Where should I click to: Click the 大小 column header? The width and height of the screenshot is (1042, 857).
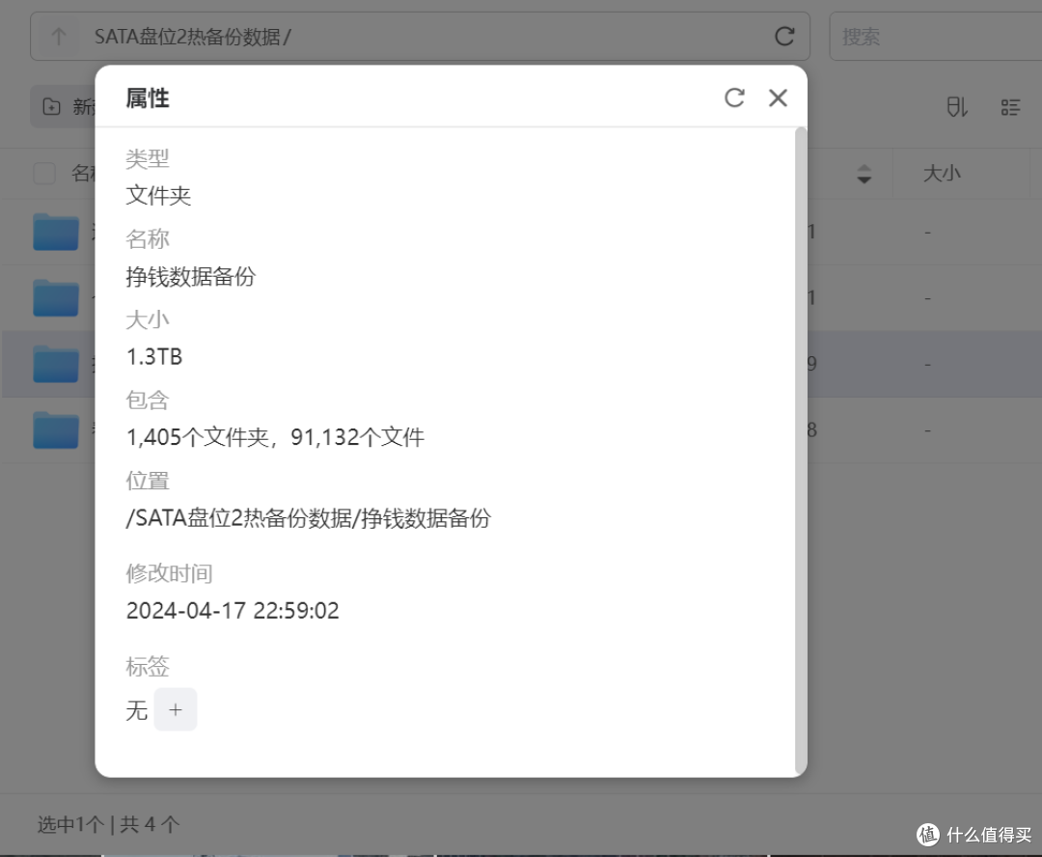pyautogui.click(x=942, y=174)
